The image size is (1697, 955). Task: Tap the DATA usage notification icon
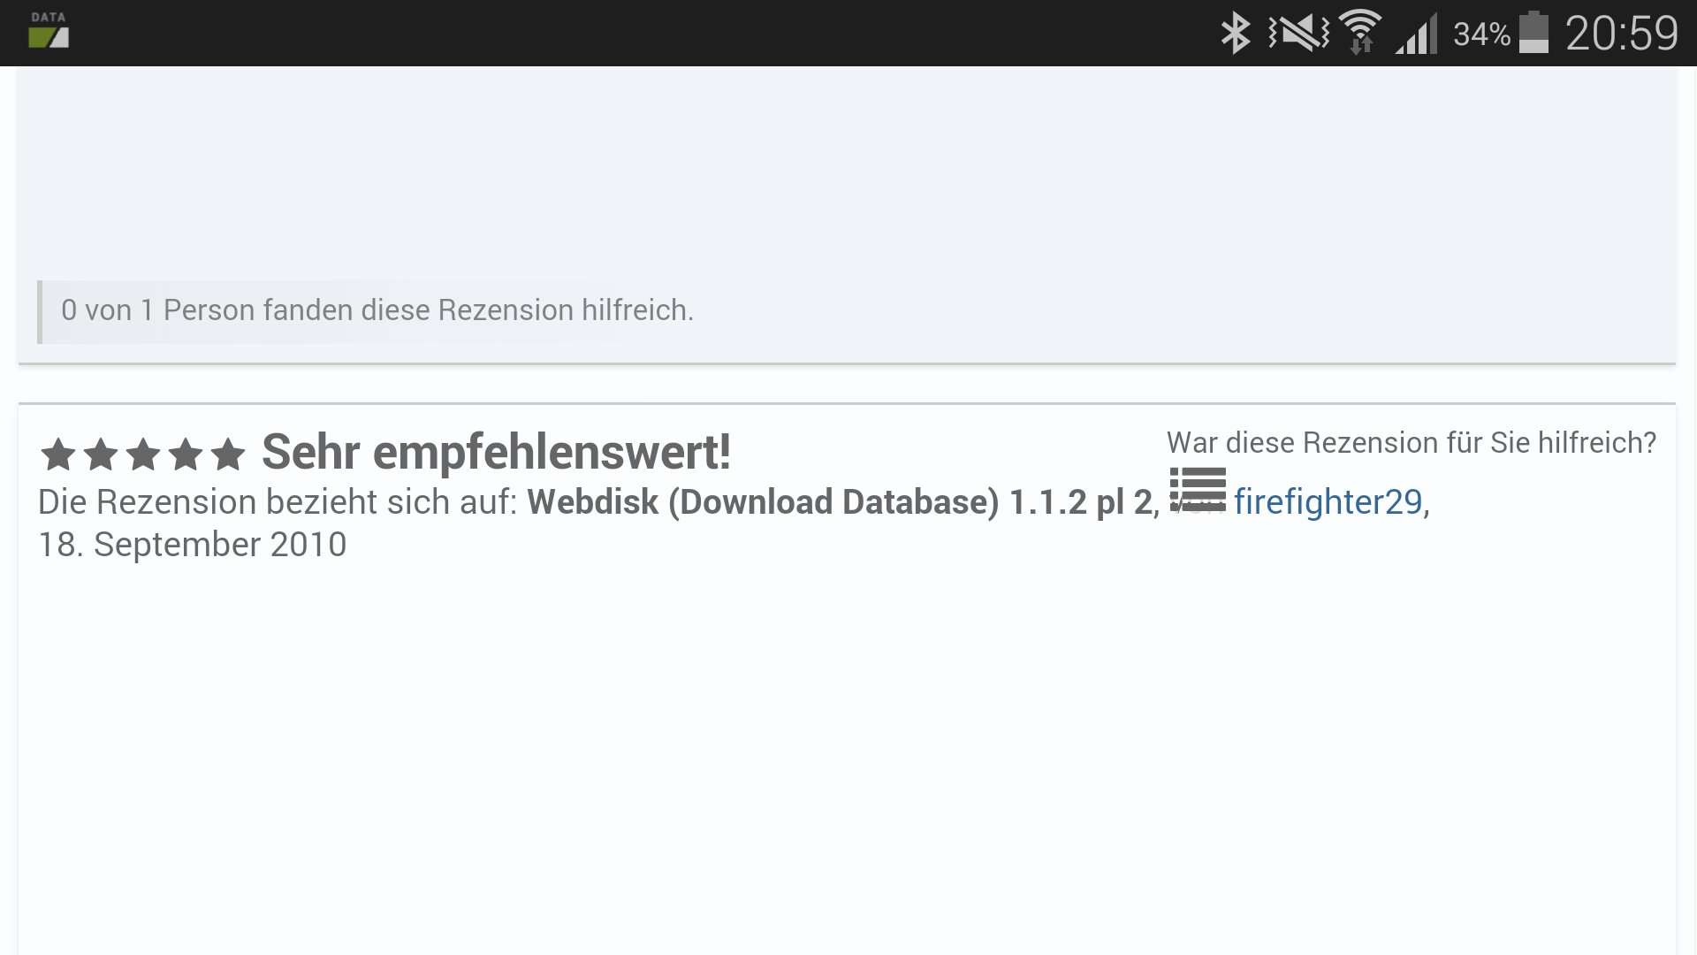tap(49, 31)
